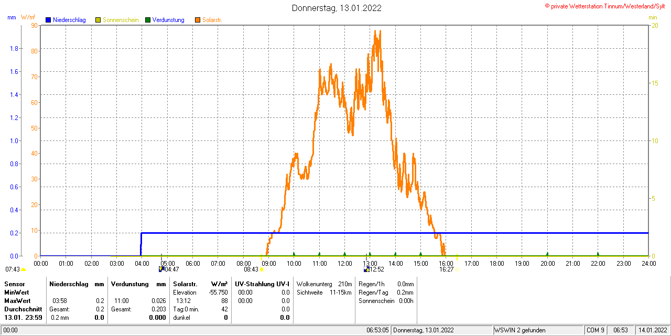Click the blue Niederschlag legend swatch
The image size is (671, 336).
pos(48,20)
